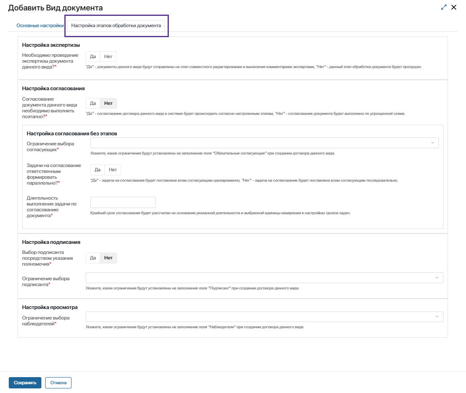
Task: Choose Нет for stage-by-stage approval
Action: 109,104
